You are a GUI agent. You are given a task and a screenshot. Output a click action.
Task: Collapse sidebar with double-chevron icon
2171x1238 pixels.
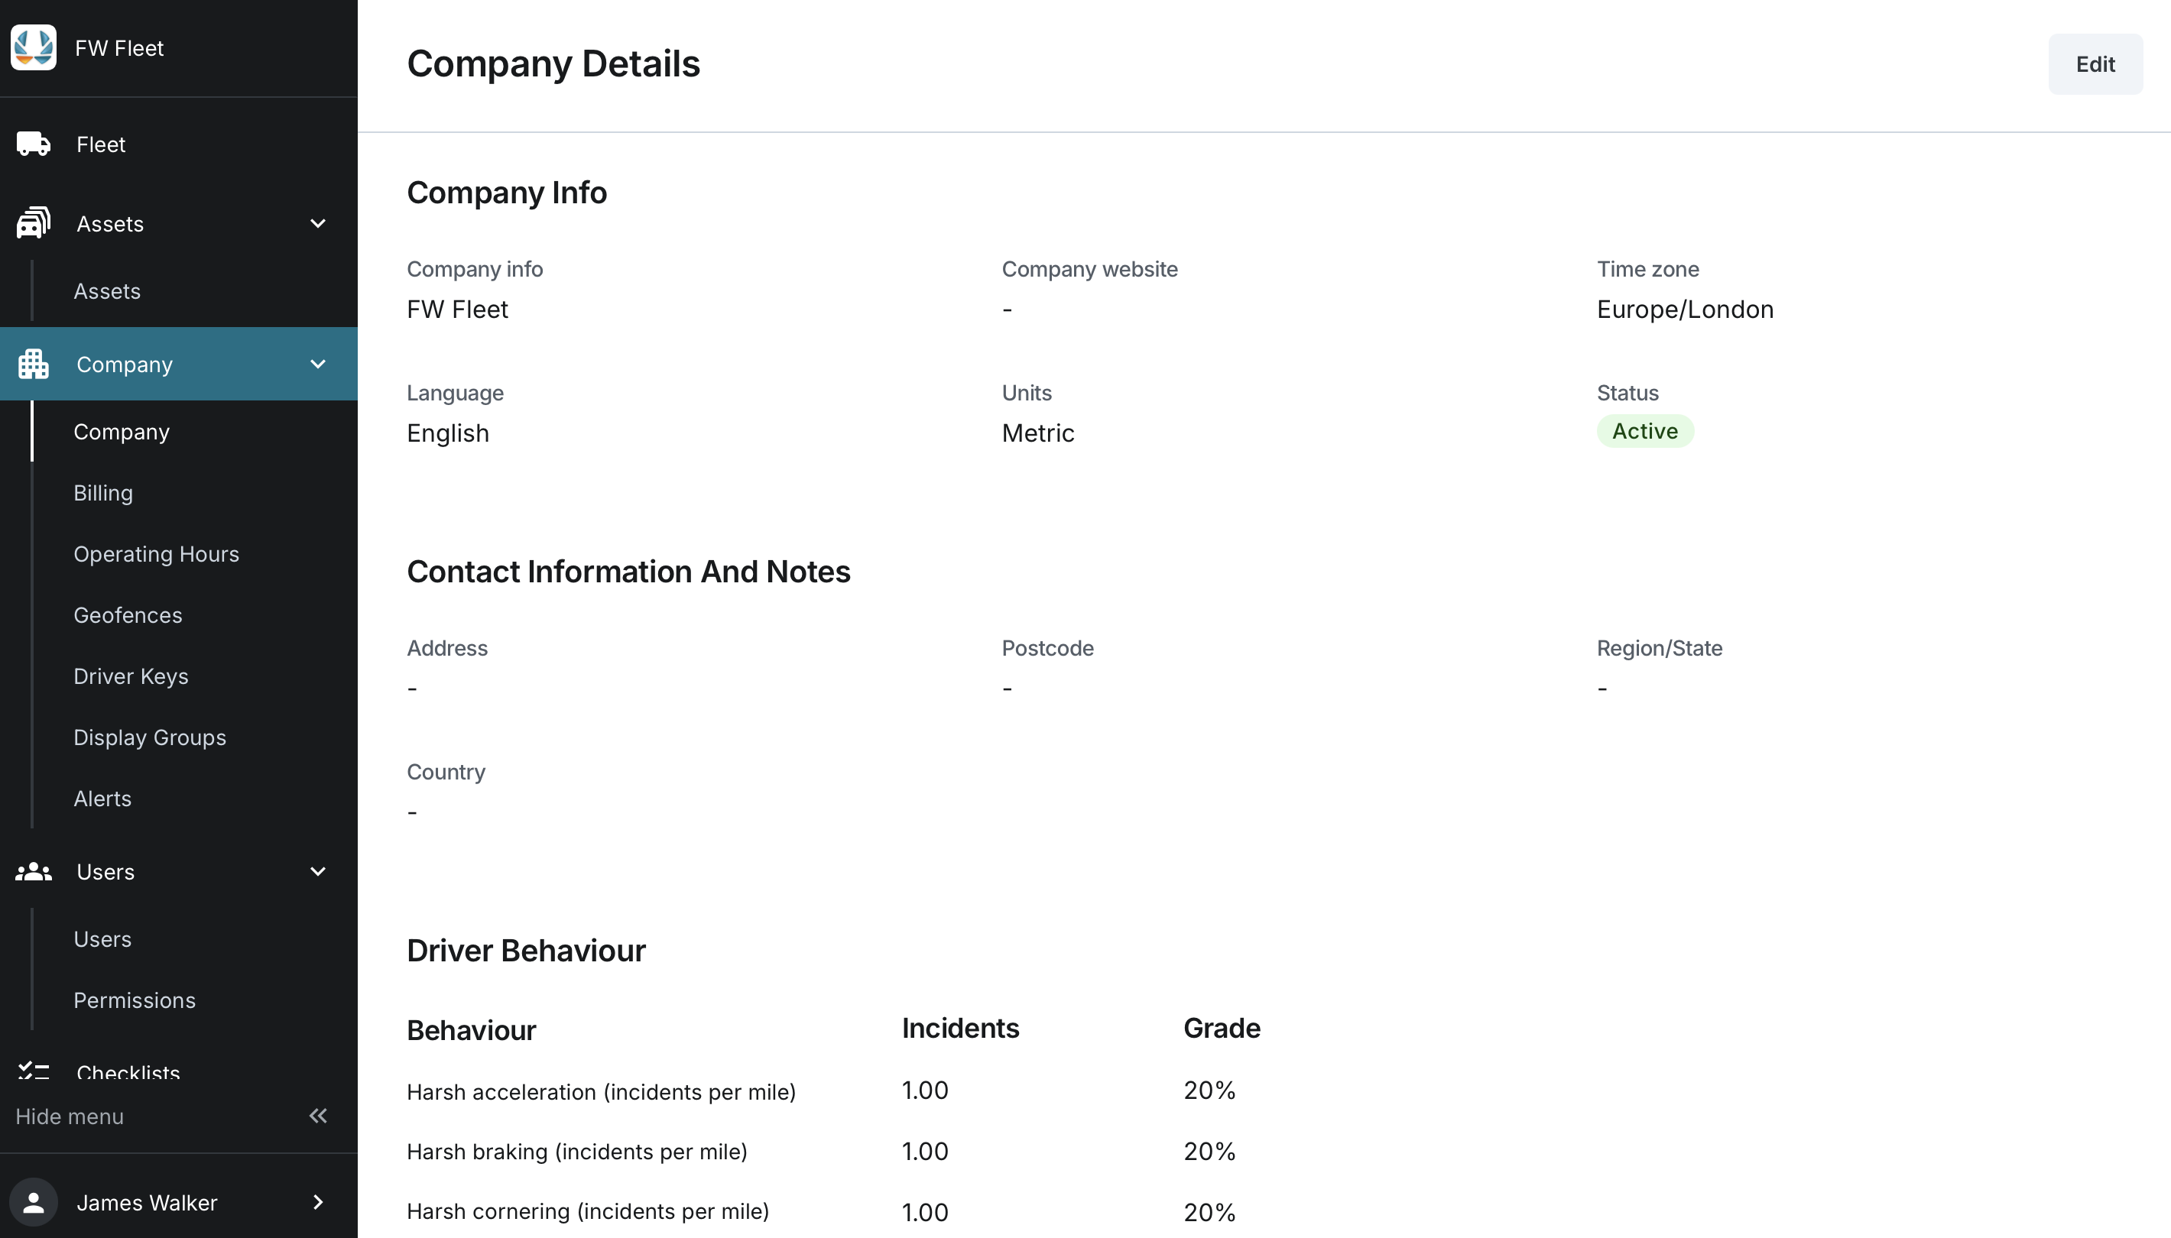pyautogui.click(x=318, y=1116)
